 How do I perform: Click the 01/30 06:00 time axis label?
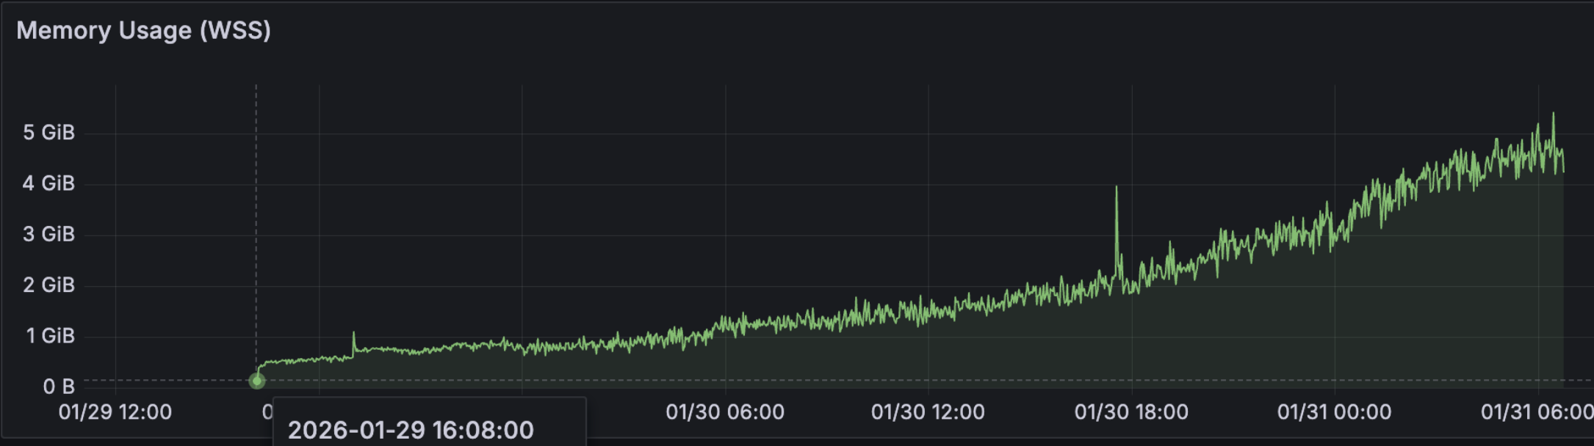[725, 412]
